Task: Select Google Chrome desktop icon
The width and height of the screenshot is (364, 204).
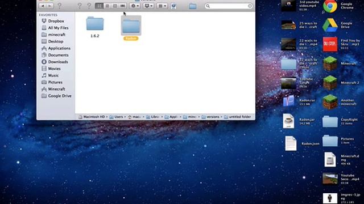Action: point(330,6)
